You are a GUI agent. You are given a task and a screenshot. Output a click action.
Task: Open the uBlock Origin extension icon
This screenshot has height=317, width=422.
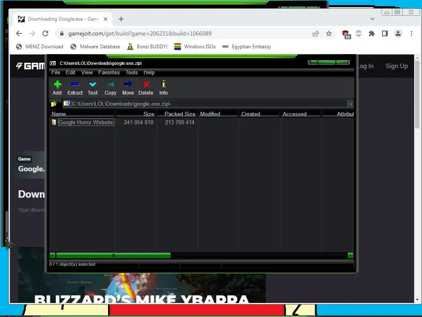pyautogui.click(x=346, y=34)
